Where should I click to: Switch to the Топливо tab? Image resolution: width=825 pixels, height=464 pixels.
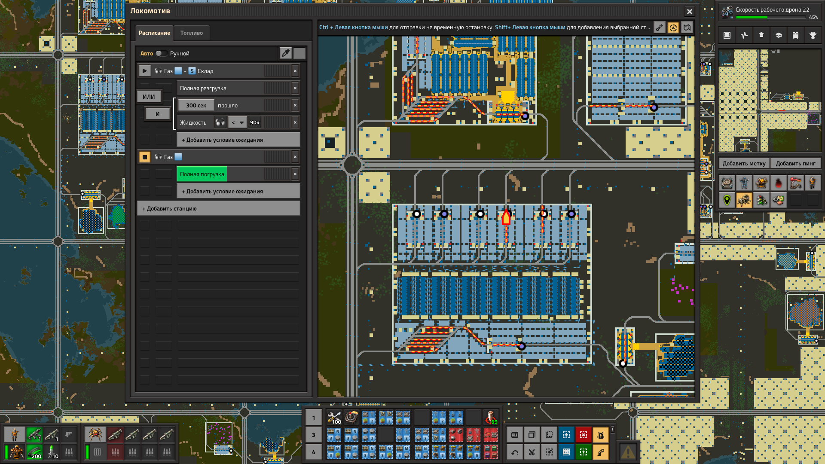tap(192, 33)
